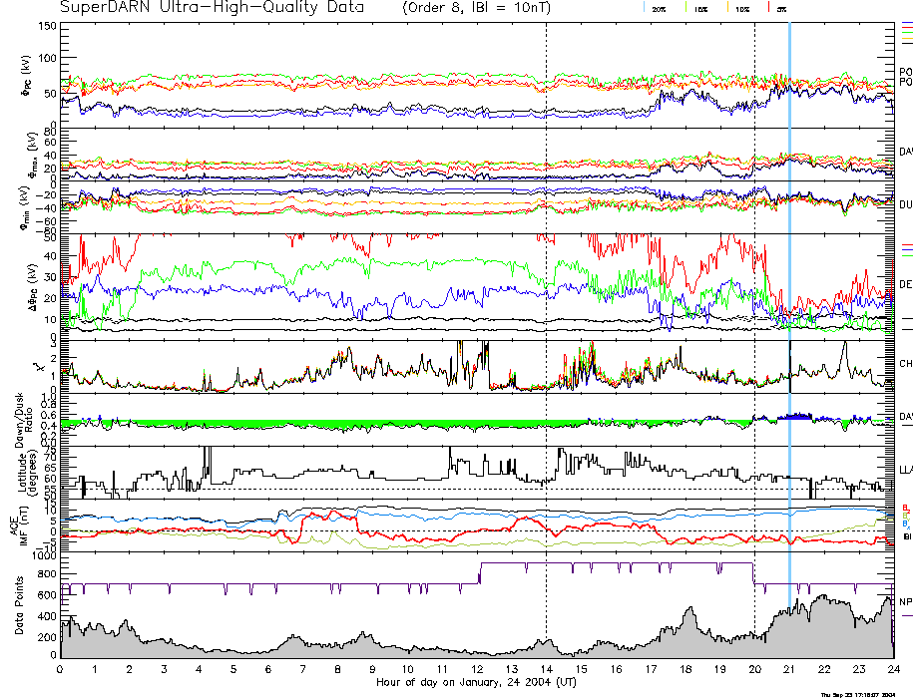The height and width of the screenshot is (698, 913).
Task: Click the 'NP' label beside the Data Points panel
Action: 906,601
